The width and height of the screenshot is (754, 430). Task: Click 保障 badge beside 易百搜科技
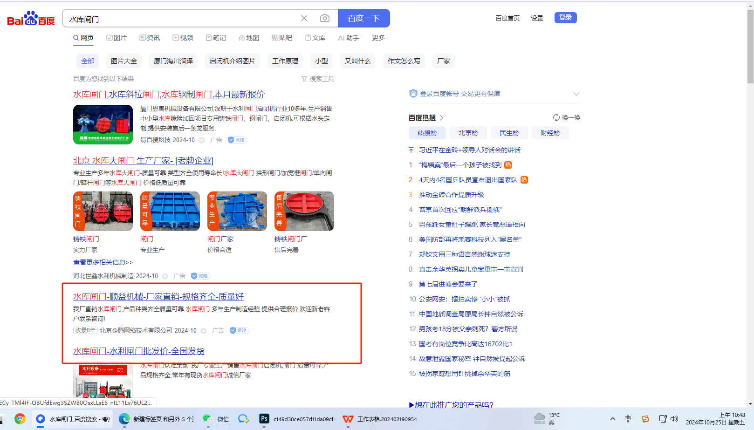coord(237,140)
